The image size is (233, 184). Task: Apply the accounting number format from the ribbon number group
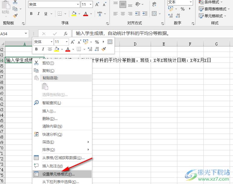pos(171,9)
